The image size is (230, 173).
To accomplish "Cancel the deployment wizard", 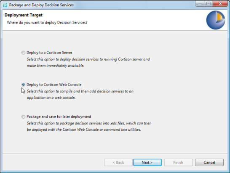I will [209, 162].
